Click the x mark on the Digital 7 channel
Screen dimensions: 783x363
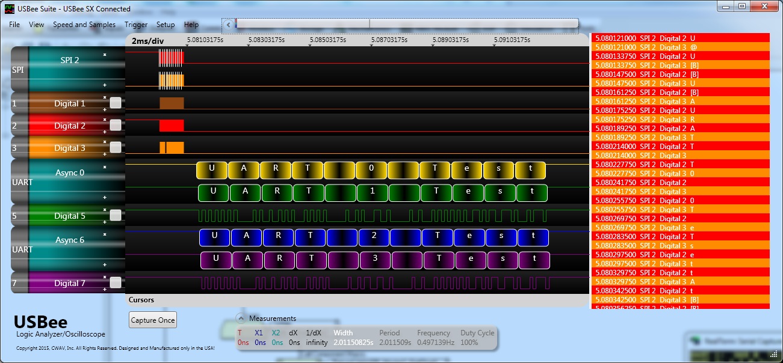point(104,277)
